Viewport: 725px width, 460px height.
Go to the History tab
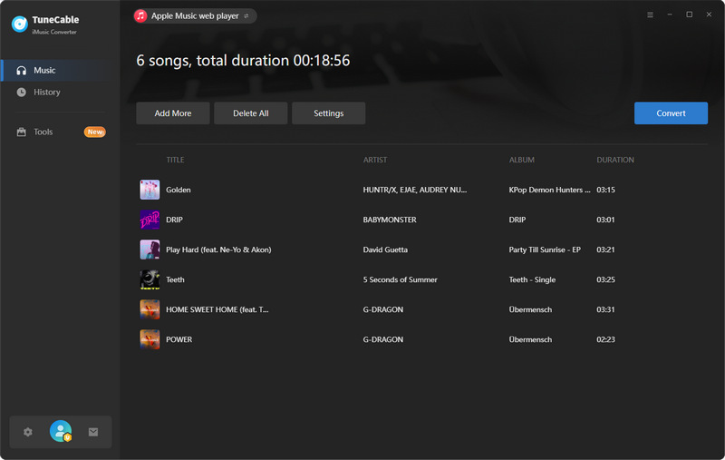click(47, 93)
